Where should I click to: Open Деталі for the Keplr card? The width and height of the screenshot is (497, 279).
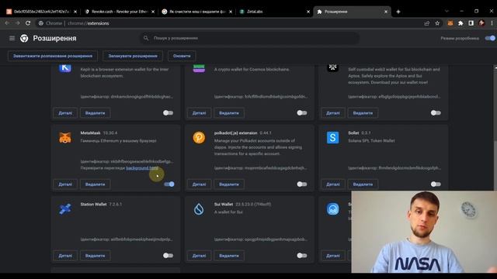(65, 113)
